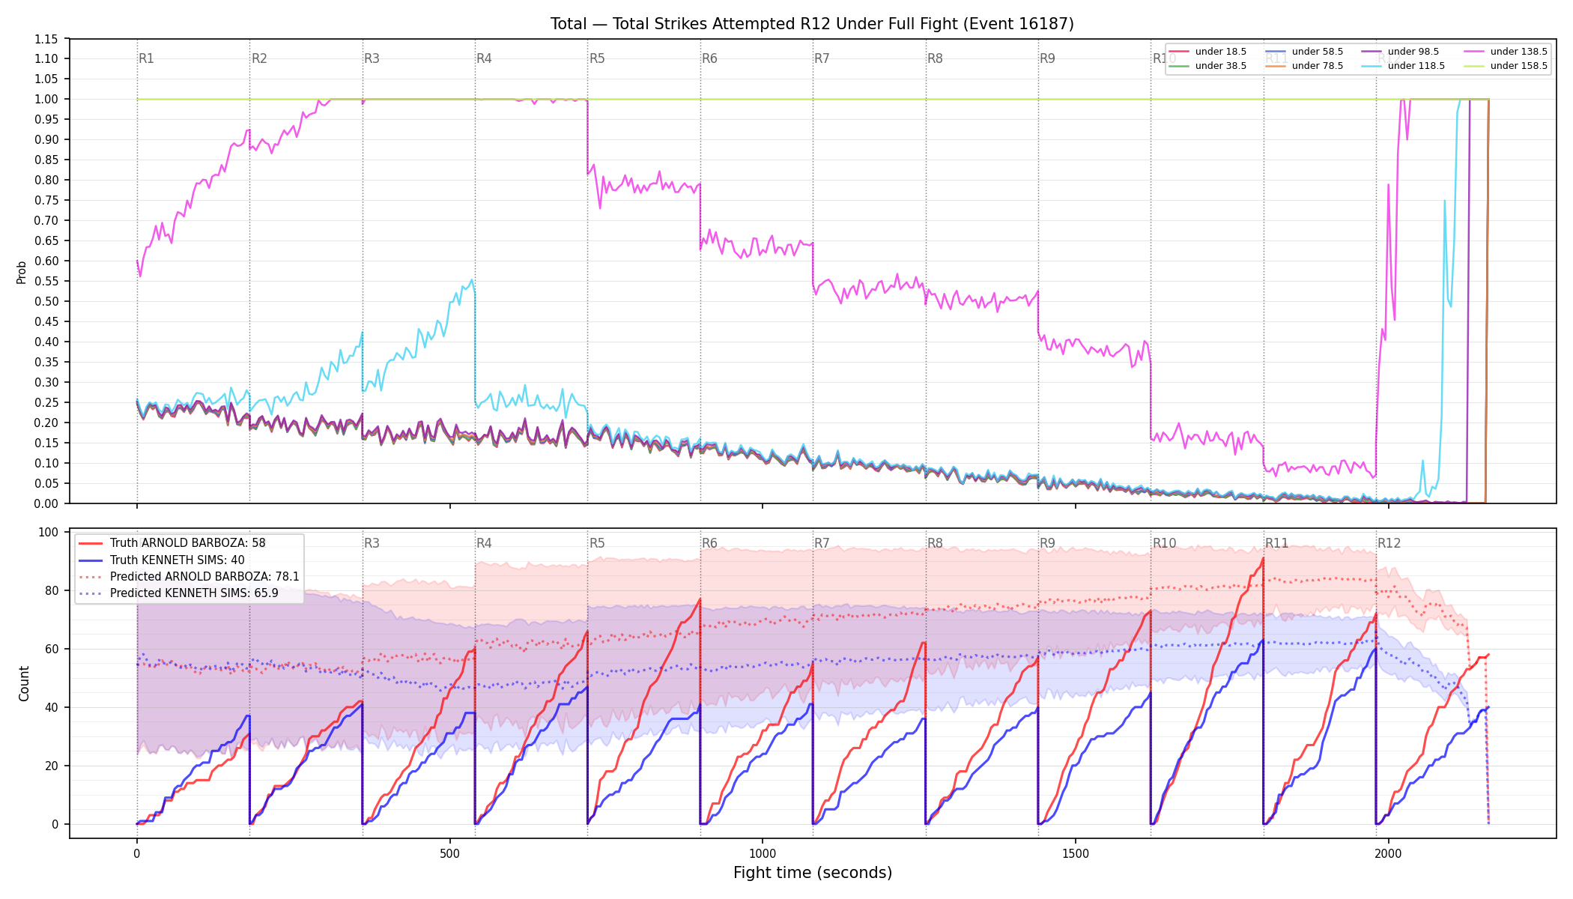
Task: Click the 1000 tick on the fight time axis
Action: tap(763, 853)
